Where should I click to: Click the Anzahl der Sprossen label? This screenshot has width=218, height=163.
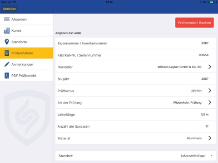click(x=74, y=126)
